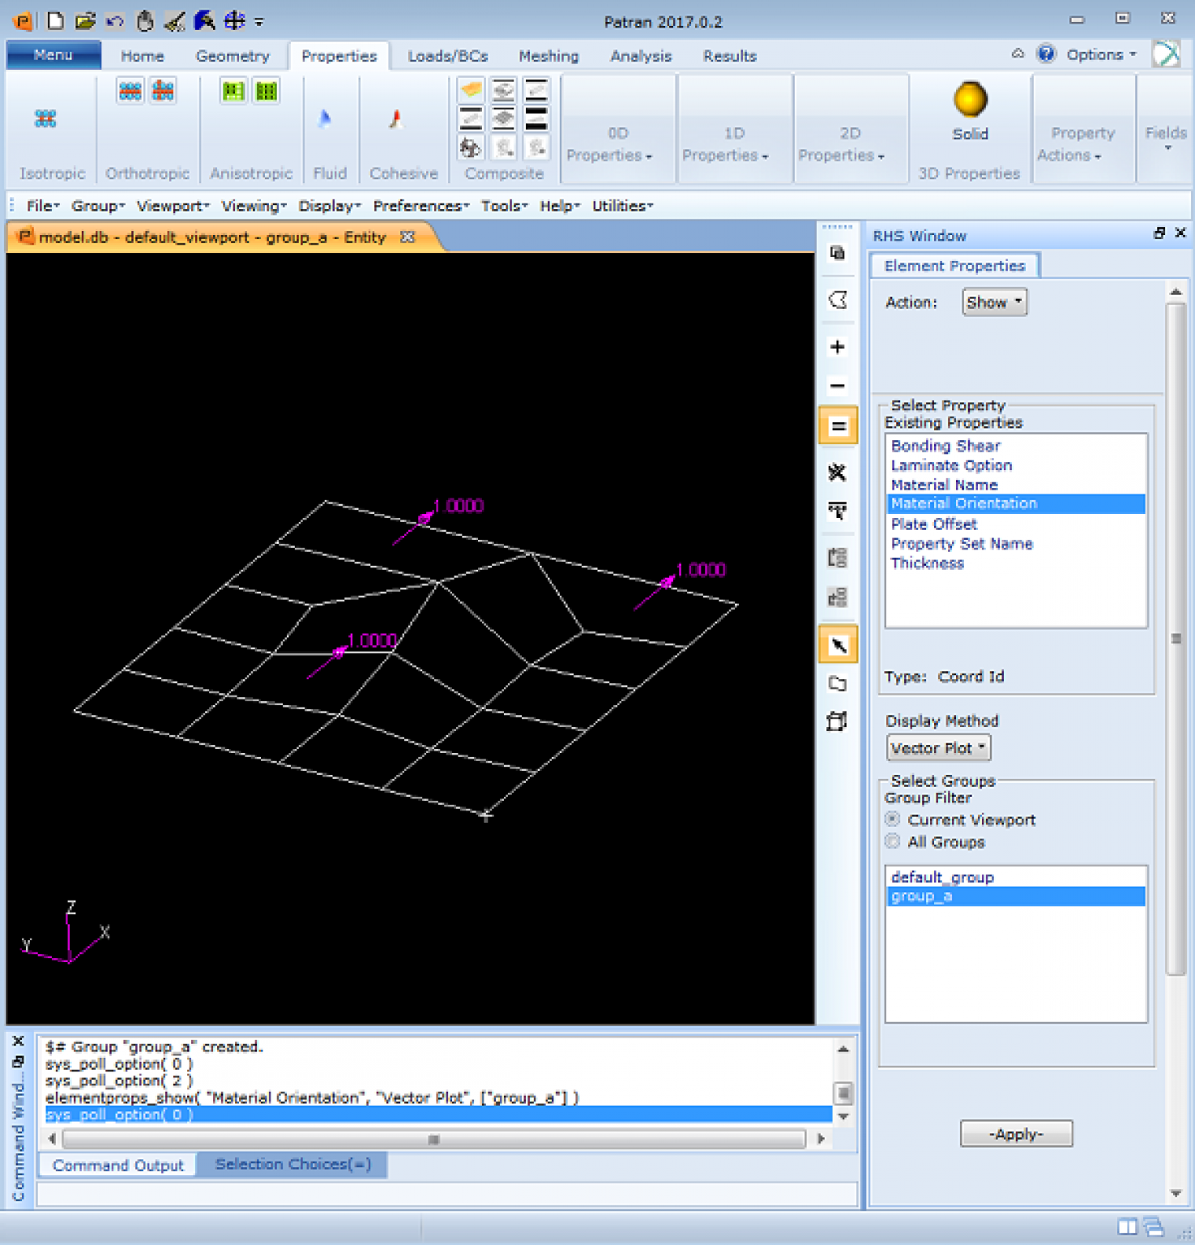The image size is (1195, 1245).
Task: Open a database using the folder icon
Action: point(86,22)
